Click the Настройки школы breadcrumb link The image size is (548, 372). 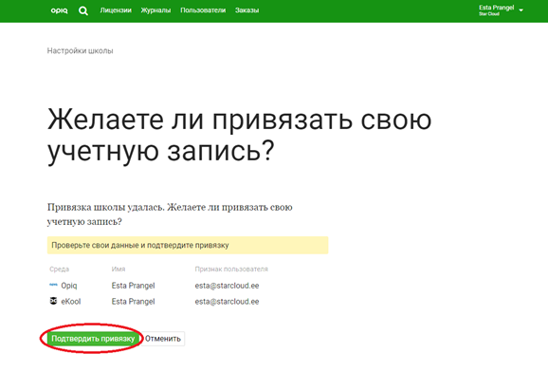80,50
